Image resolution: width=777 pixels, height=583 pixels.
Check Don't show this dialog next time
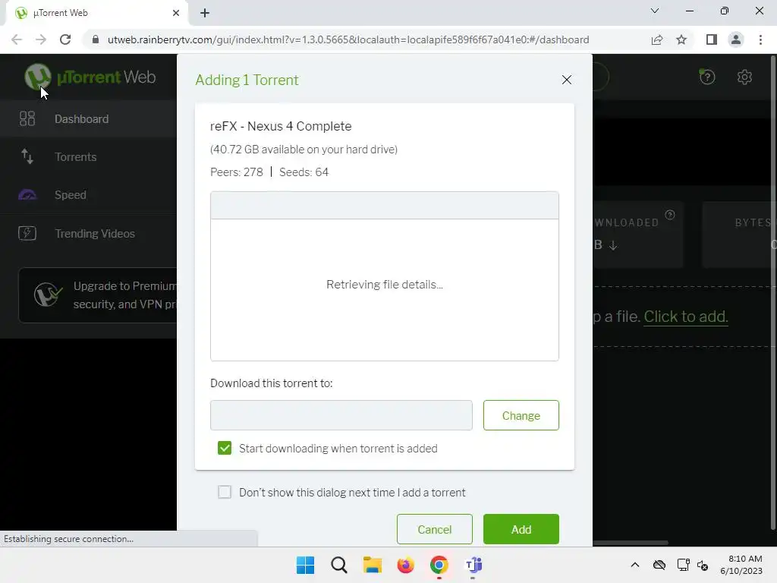click(225, 492)
